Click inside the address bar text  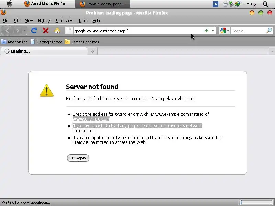point(101,31)
